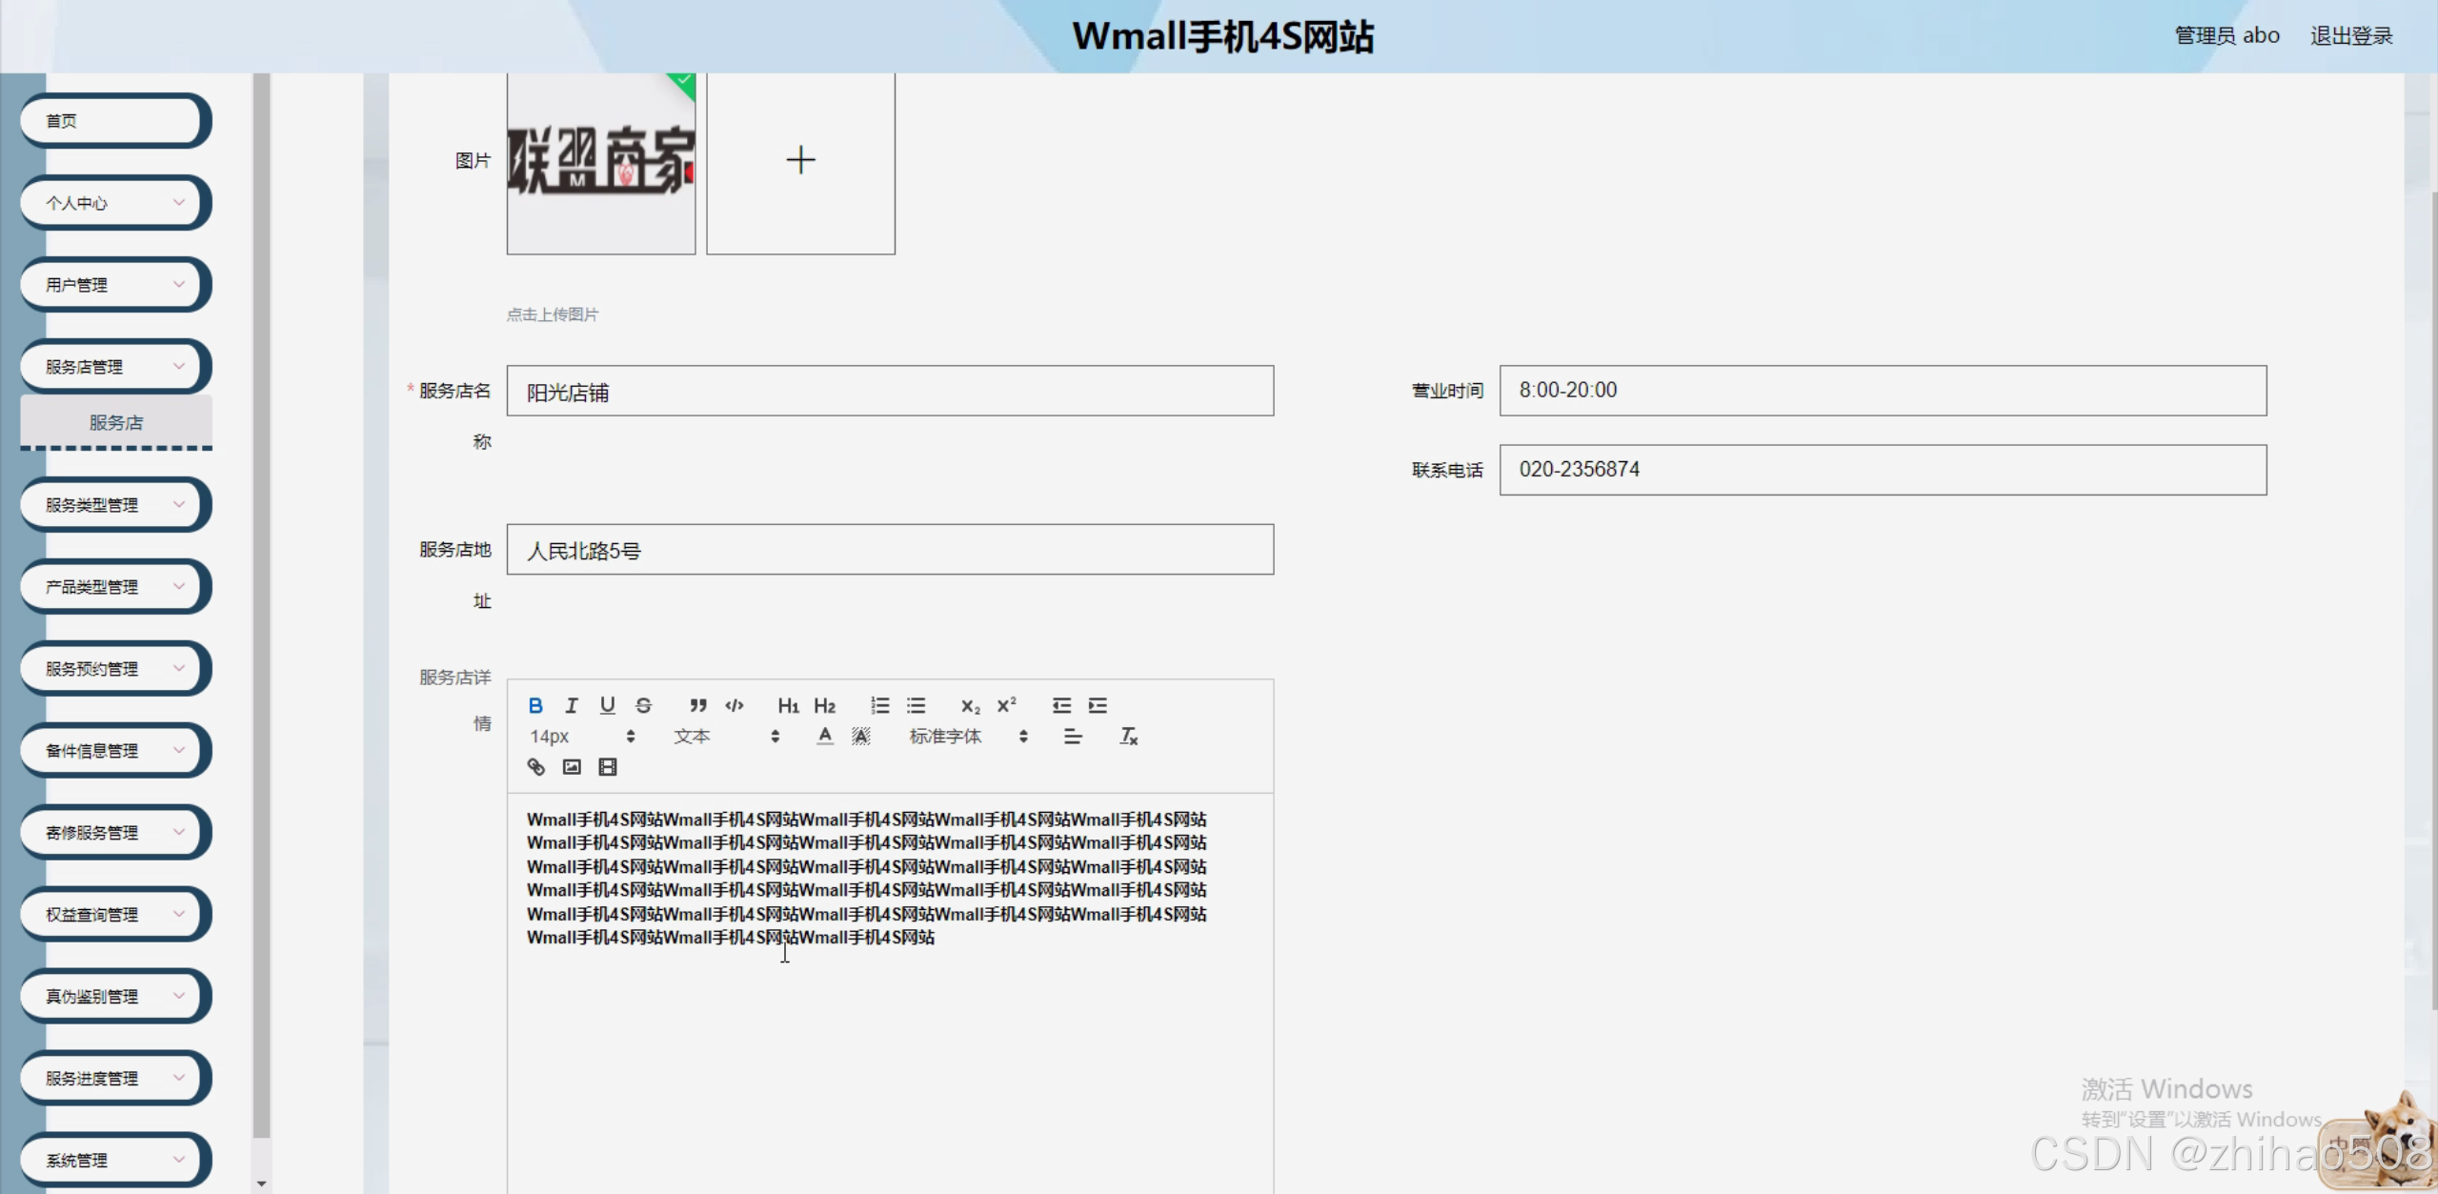Click the plus box to add image
The image size is (2438, 1194).
pos(801,160)
